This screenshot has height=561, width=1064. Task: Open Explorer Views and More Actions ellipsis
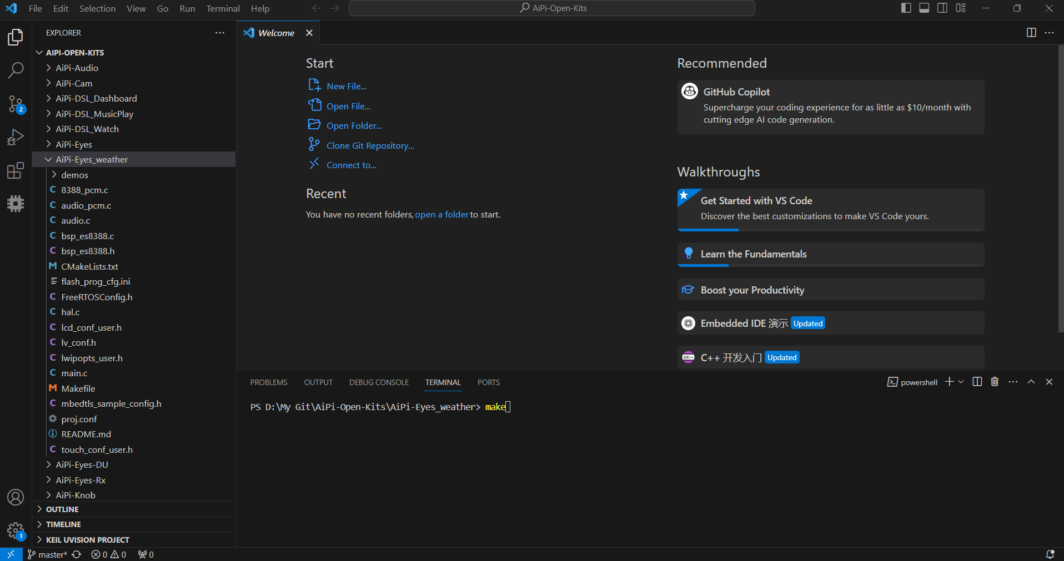[x=220, y=33]
